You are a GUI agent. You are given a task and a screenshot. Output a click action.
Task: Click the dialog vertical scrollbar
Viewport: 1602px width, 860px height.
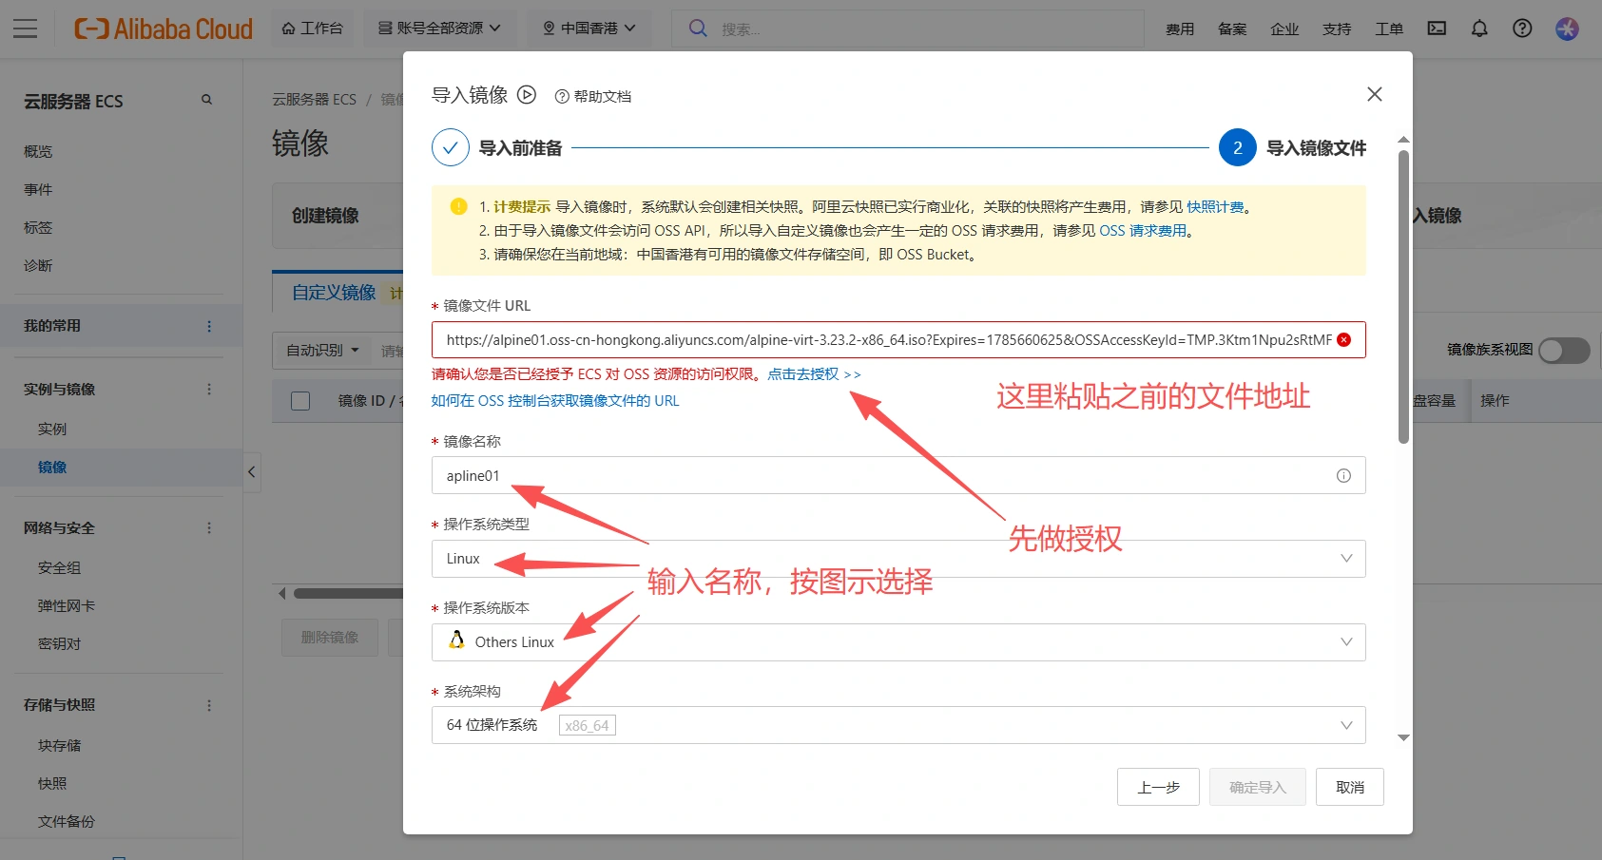pos(1403,296)
